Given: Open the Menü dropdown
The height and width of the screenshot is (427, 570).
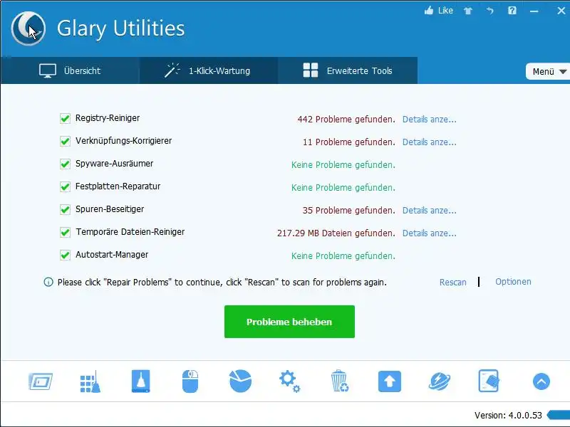Looking at the screenshot, I should [548, 72].
